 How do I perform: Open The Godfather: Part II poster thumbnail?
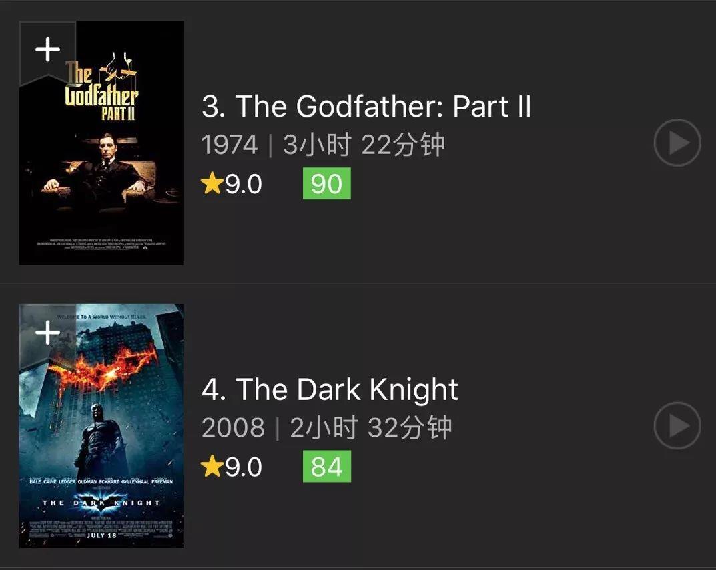coord(101,187)
